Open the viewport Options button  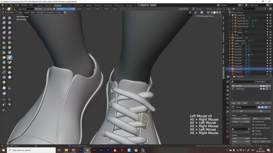pos(219,9)
